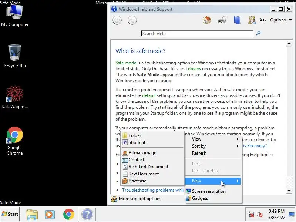The image size is (296, 222).
Task: Select Recycle Bin on desktop
Action: [15, 56]
